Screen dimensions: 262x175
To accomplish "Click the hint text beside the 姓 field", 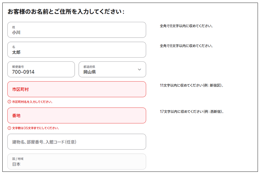I will coord(186,26).
